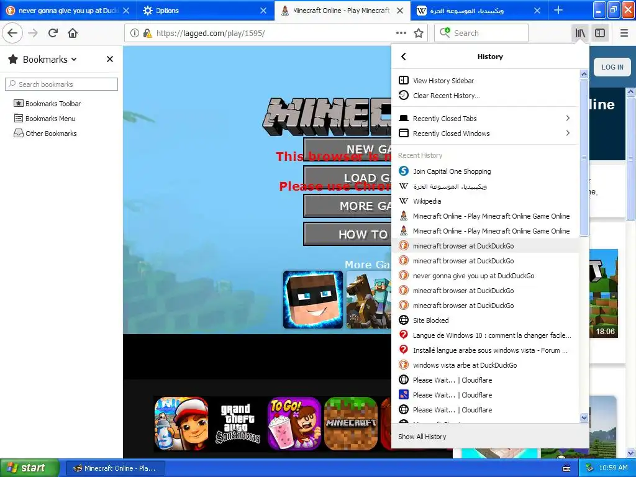This screenshot has height=477, width=636.
Task: Close the Minecraft Online tab
Action: pos(400,11)
